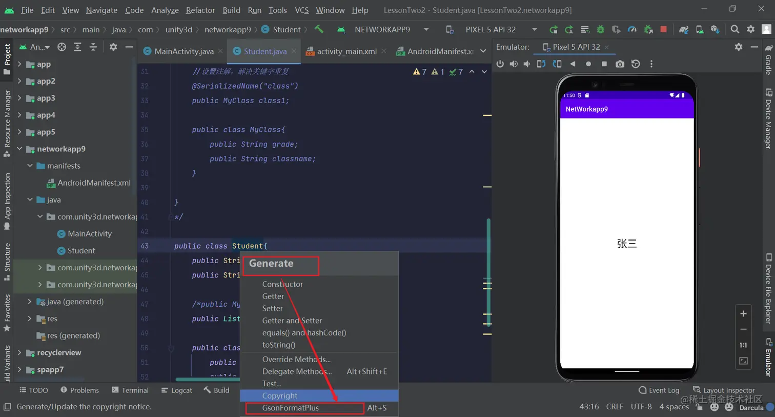Open Search Everywhere magnifier icon
Screen dimensions: 775x417
735,29
